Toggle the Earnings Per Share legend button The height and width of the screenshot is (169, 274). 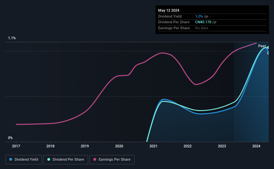tap(112, 160)
